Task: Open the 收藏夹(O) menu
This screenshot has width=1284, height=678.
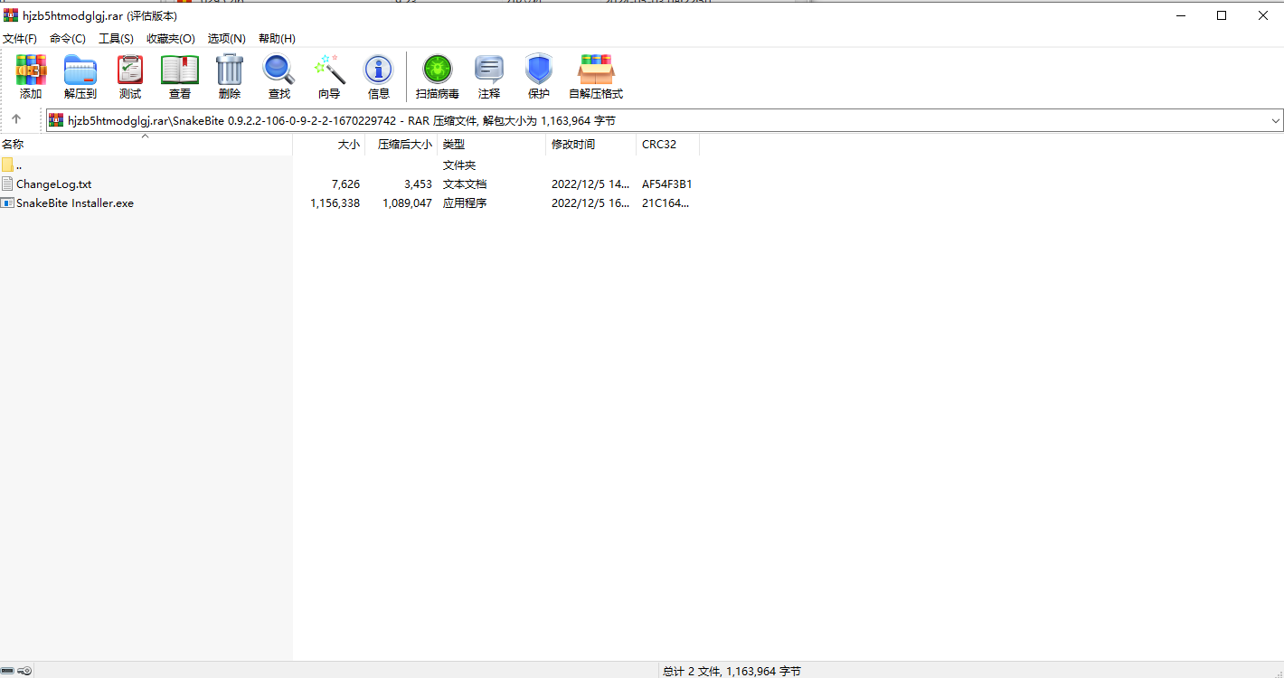Action: (171, 38)
